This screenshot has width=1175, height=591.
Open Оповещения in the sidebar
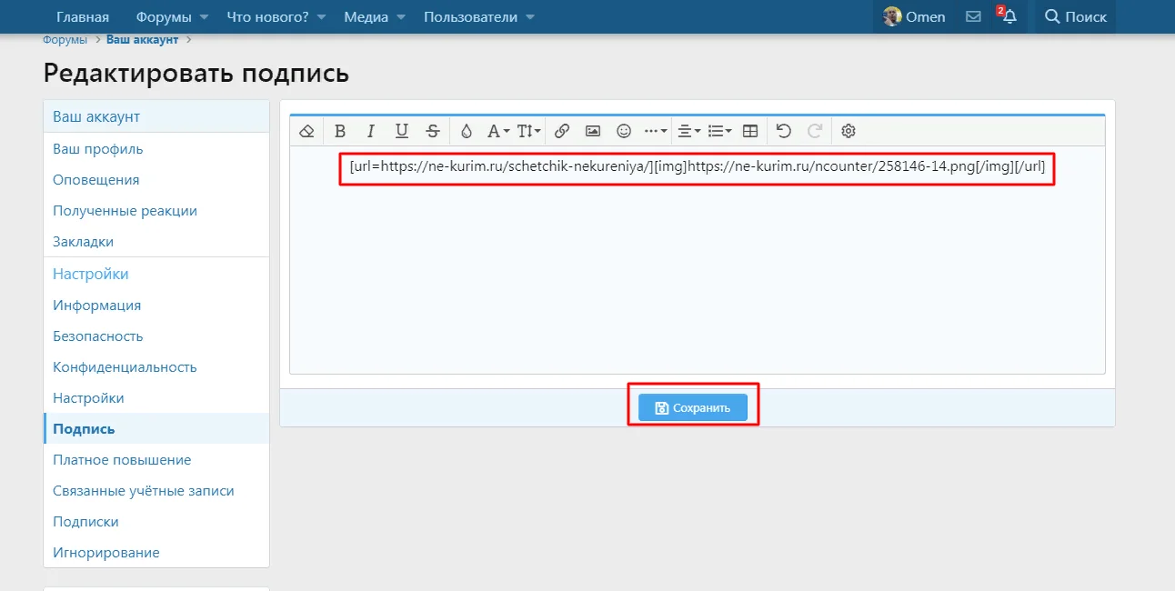156,180
